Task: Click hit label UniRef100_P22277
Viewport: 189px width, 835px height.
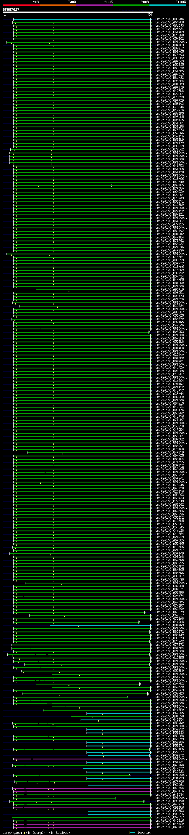Action: click(169, 752)
